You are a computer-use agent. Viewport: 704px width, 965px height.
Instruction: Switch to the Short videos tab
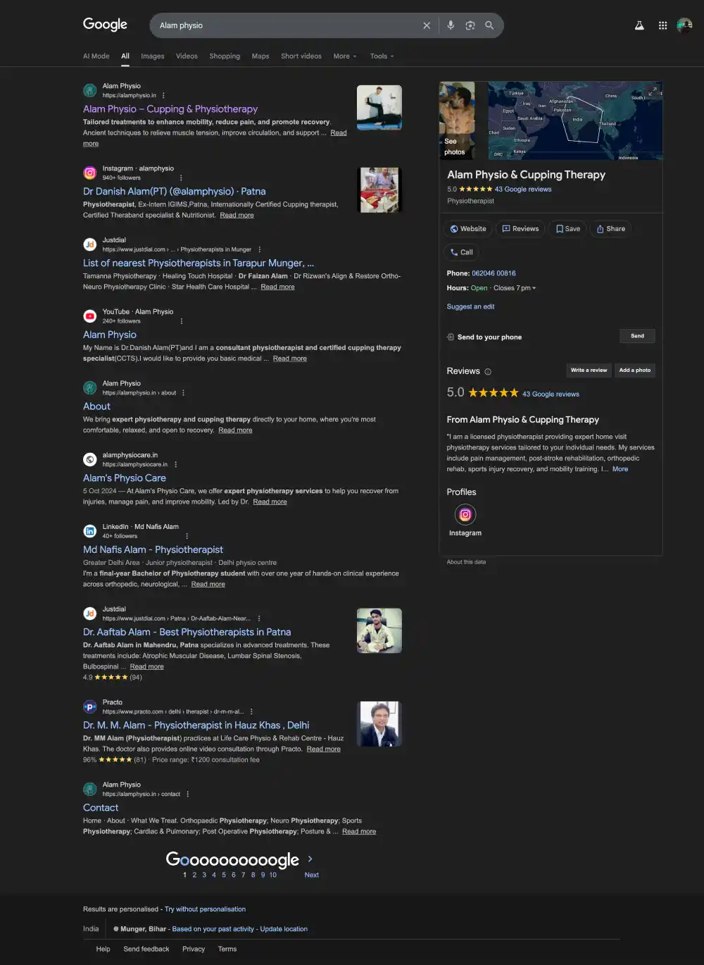coord(301,56)
